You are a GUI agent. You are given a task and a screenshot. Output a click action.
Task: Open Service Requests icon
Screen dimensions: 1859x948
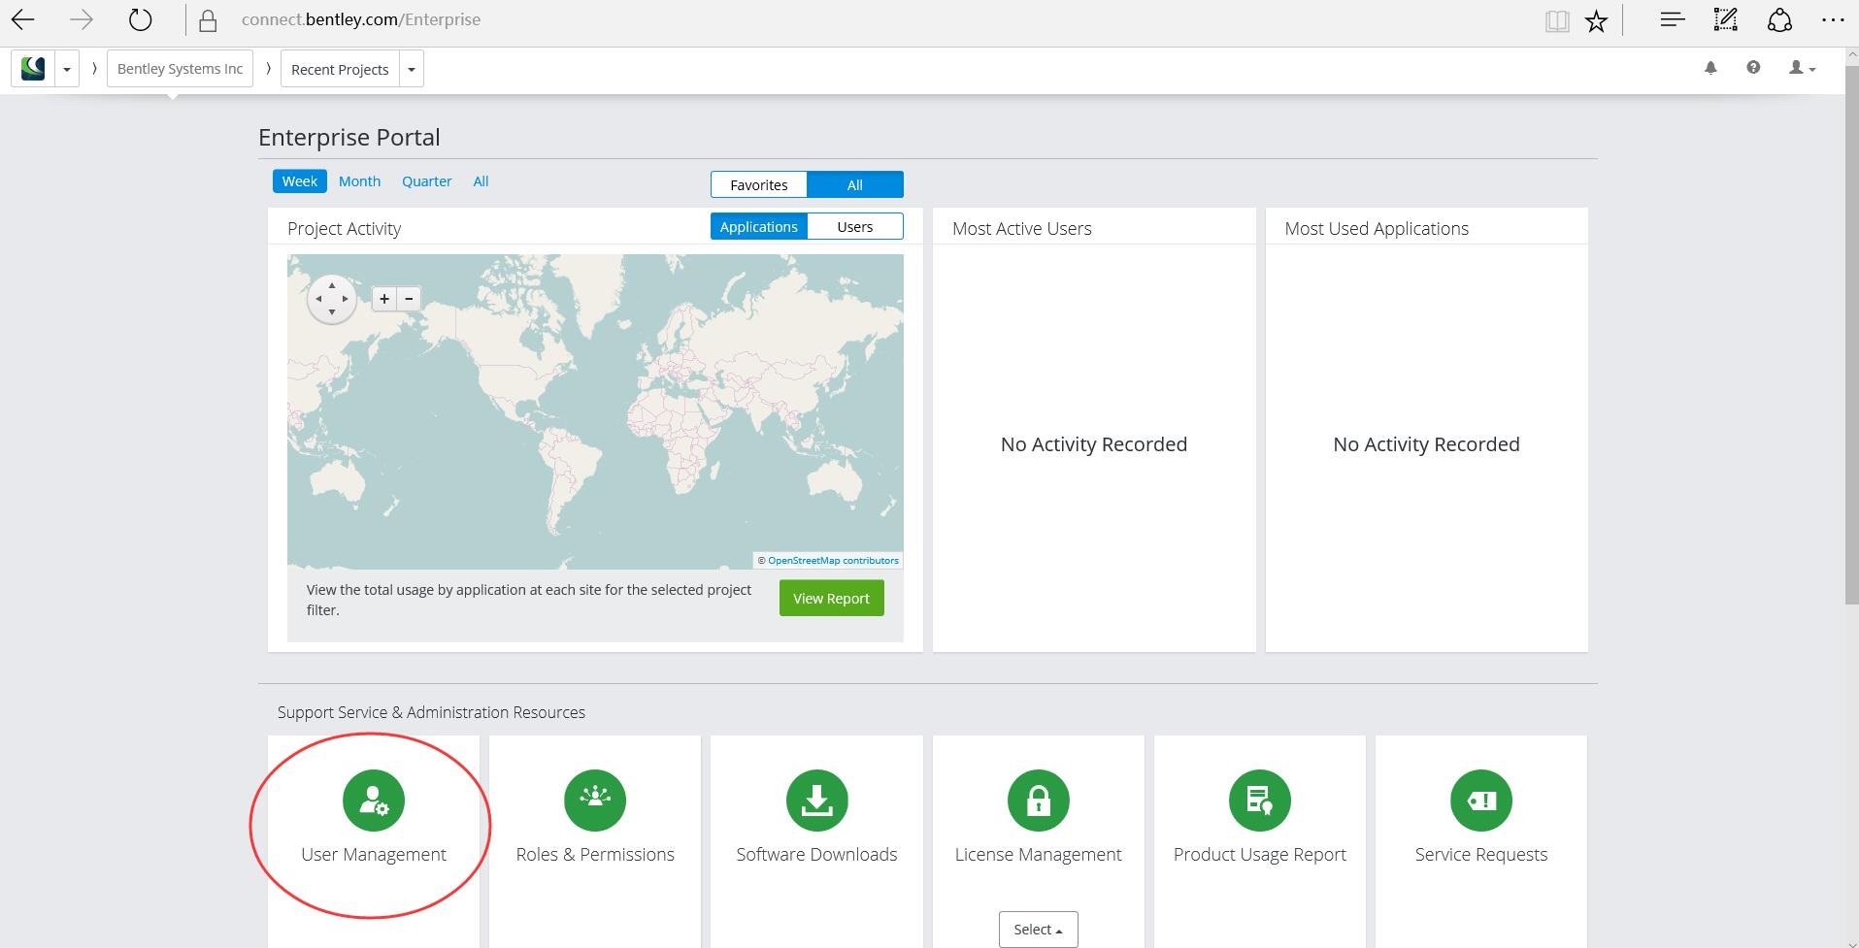click(1480, 801)
